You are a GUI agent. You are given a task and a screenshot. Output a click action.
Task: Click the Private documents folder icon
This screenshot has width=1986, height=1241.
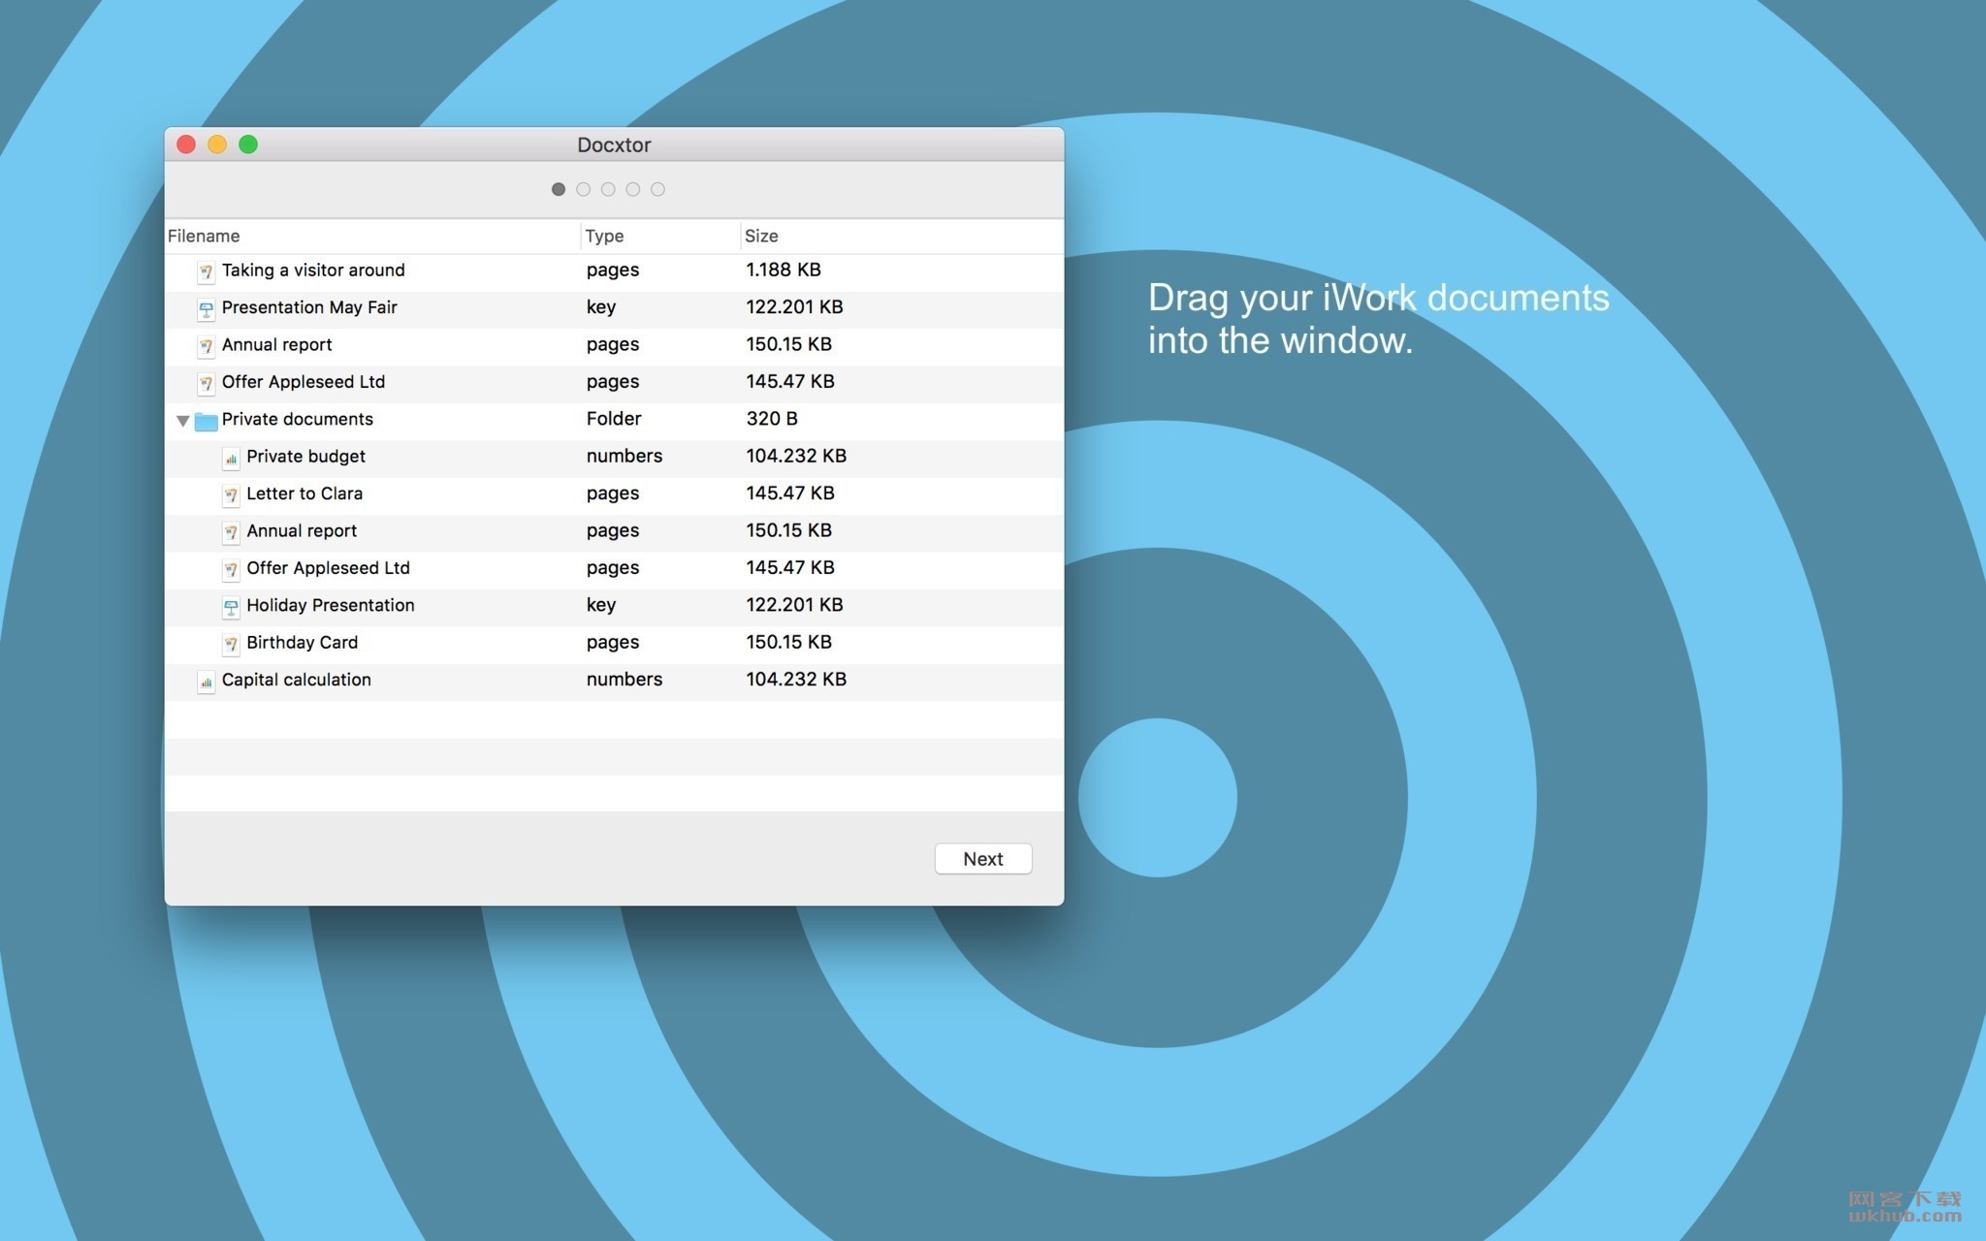point(206,421)
